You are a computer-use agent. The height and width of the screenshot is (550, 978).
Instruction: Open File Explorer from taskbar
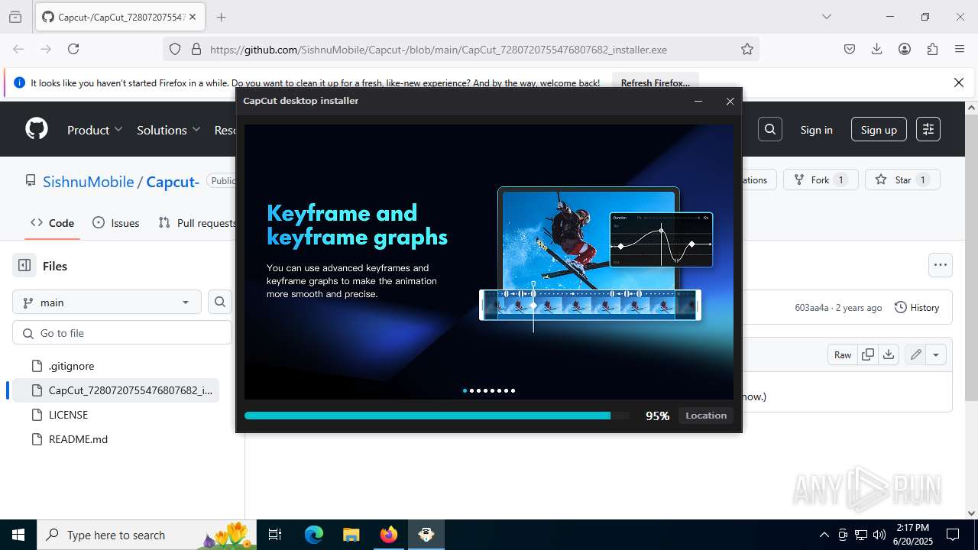tap(351, 535)
